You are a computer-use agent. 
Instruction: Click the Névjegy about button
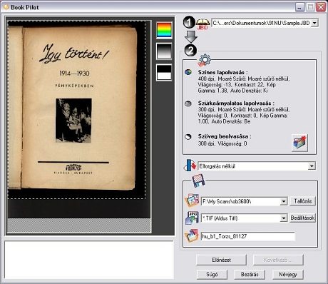coord(288,274)
